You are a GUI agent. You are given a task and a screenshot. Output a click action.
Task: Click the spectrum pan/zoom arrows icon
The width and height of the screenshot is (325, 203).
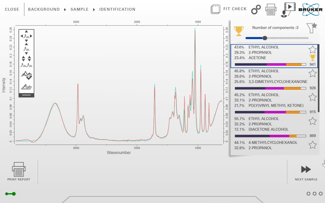[x=26, y=36]
